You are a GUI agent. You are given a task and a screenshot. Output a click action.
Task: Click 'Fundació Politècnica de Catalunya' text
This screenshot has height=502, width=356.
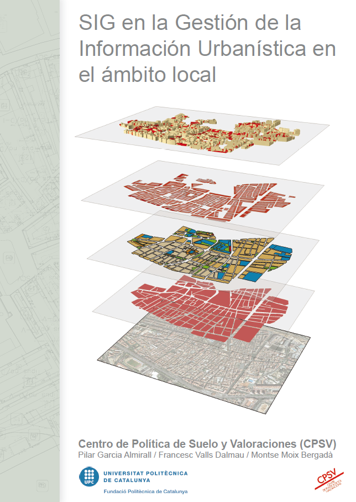click(x=145, y=491)
